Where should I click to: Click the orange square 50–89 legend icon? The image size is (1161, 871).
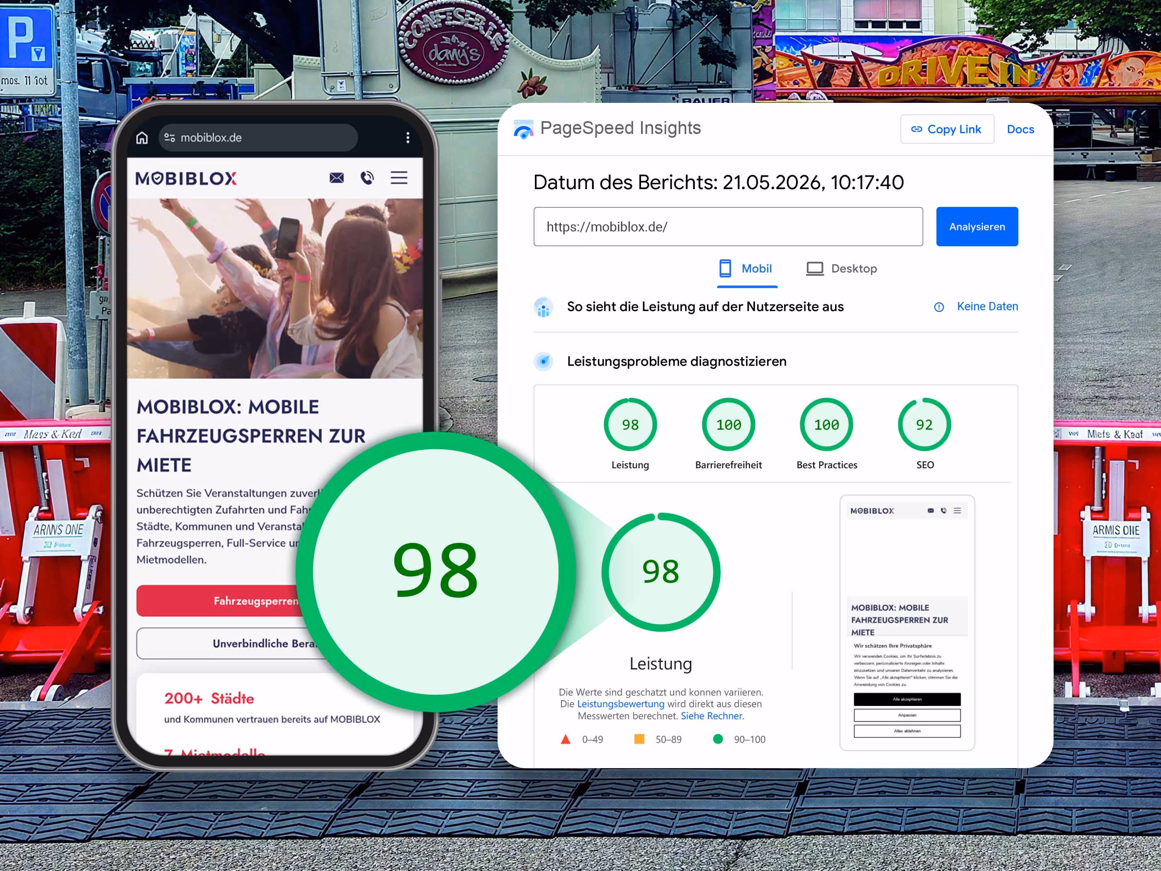pyautogui.click(x=639, y=739)
